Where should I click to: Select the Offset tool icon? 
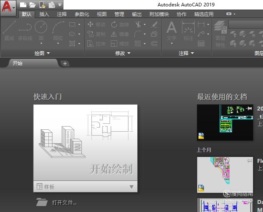[154, 44]
